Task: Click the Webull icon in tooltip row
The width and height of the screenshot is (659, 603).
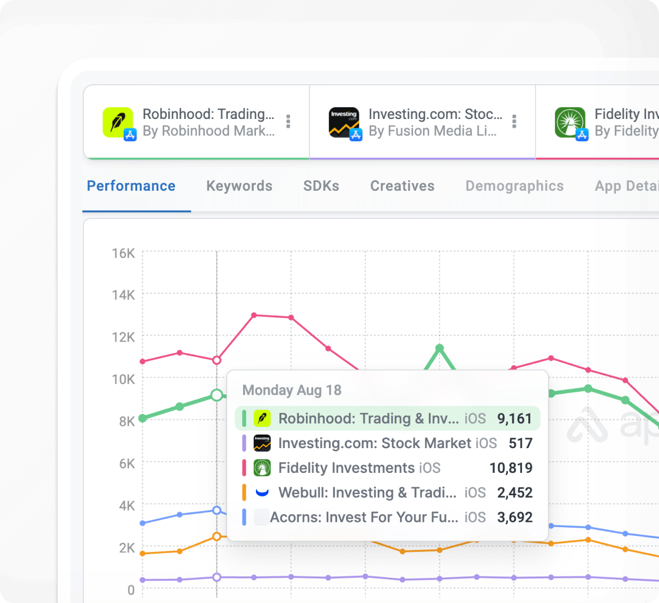Action: point(262,492)
